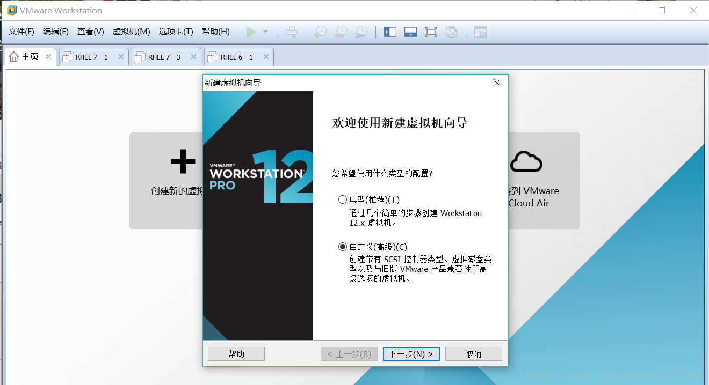Click the 下一步(N) > button

click(411, 354)
